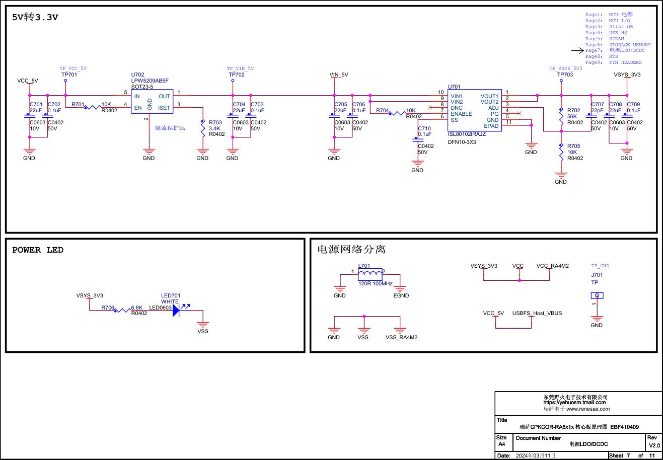Select the U701 ISL80102IRAJZ regulator symbol
Screen dimensions: 663x460
474,111
